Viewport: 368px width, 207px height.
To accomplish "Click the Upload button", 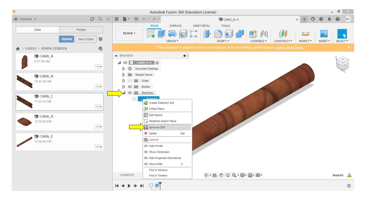I will pos(66,39).
